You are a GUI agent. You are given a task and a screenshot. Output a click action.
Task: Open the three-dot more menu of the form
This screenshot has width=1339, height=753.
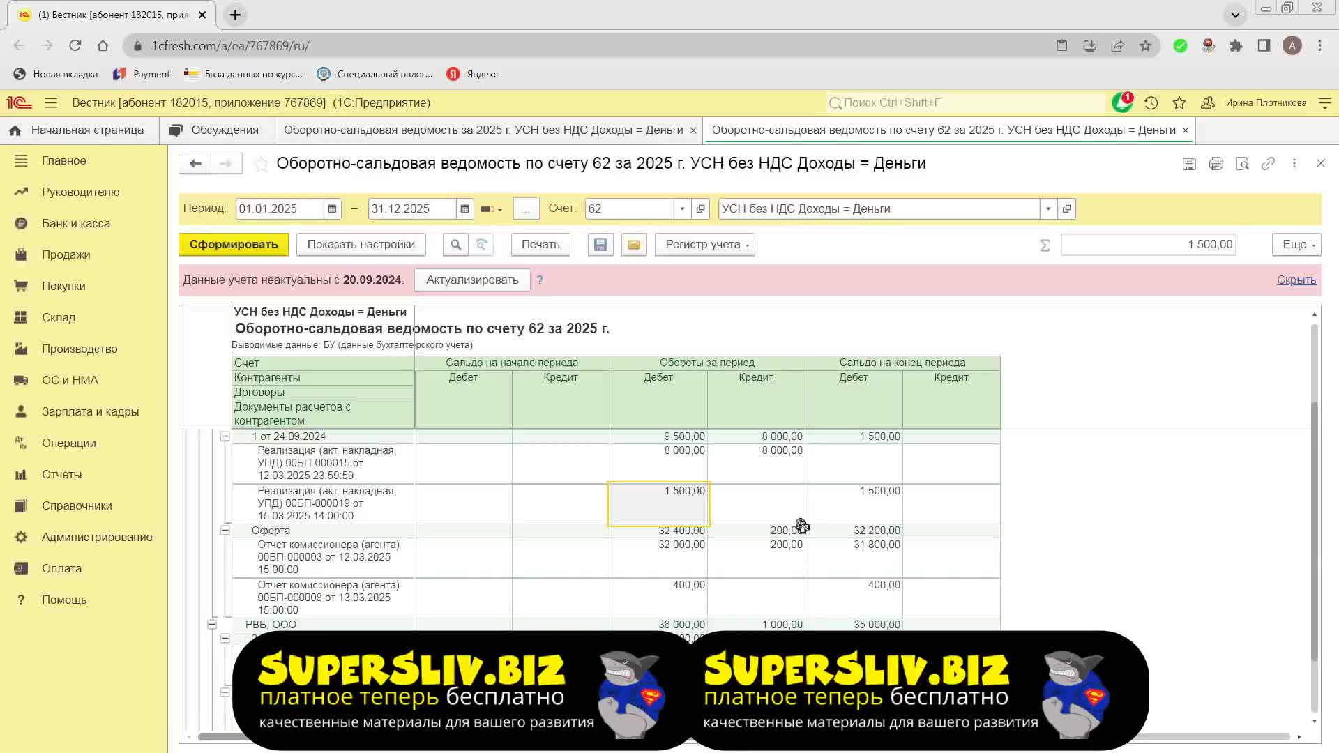pyautogui.click(x=1294, y=163)
